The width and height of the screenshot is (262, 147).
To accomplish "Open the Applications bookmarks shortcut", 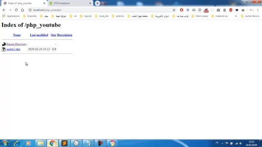I will (11, 16).
